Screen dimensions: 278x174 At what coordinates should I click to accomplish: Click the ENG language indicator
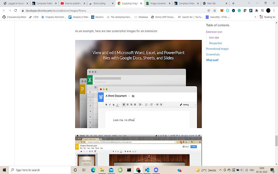[252, 170]
